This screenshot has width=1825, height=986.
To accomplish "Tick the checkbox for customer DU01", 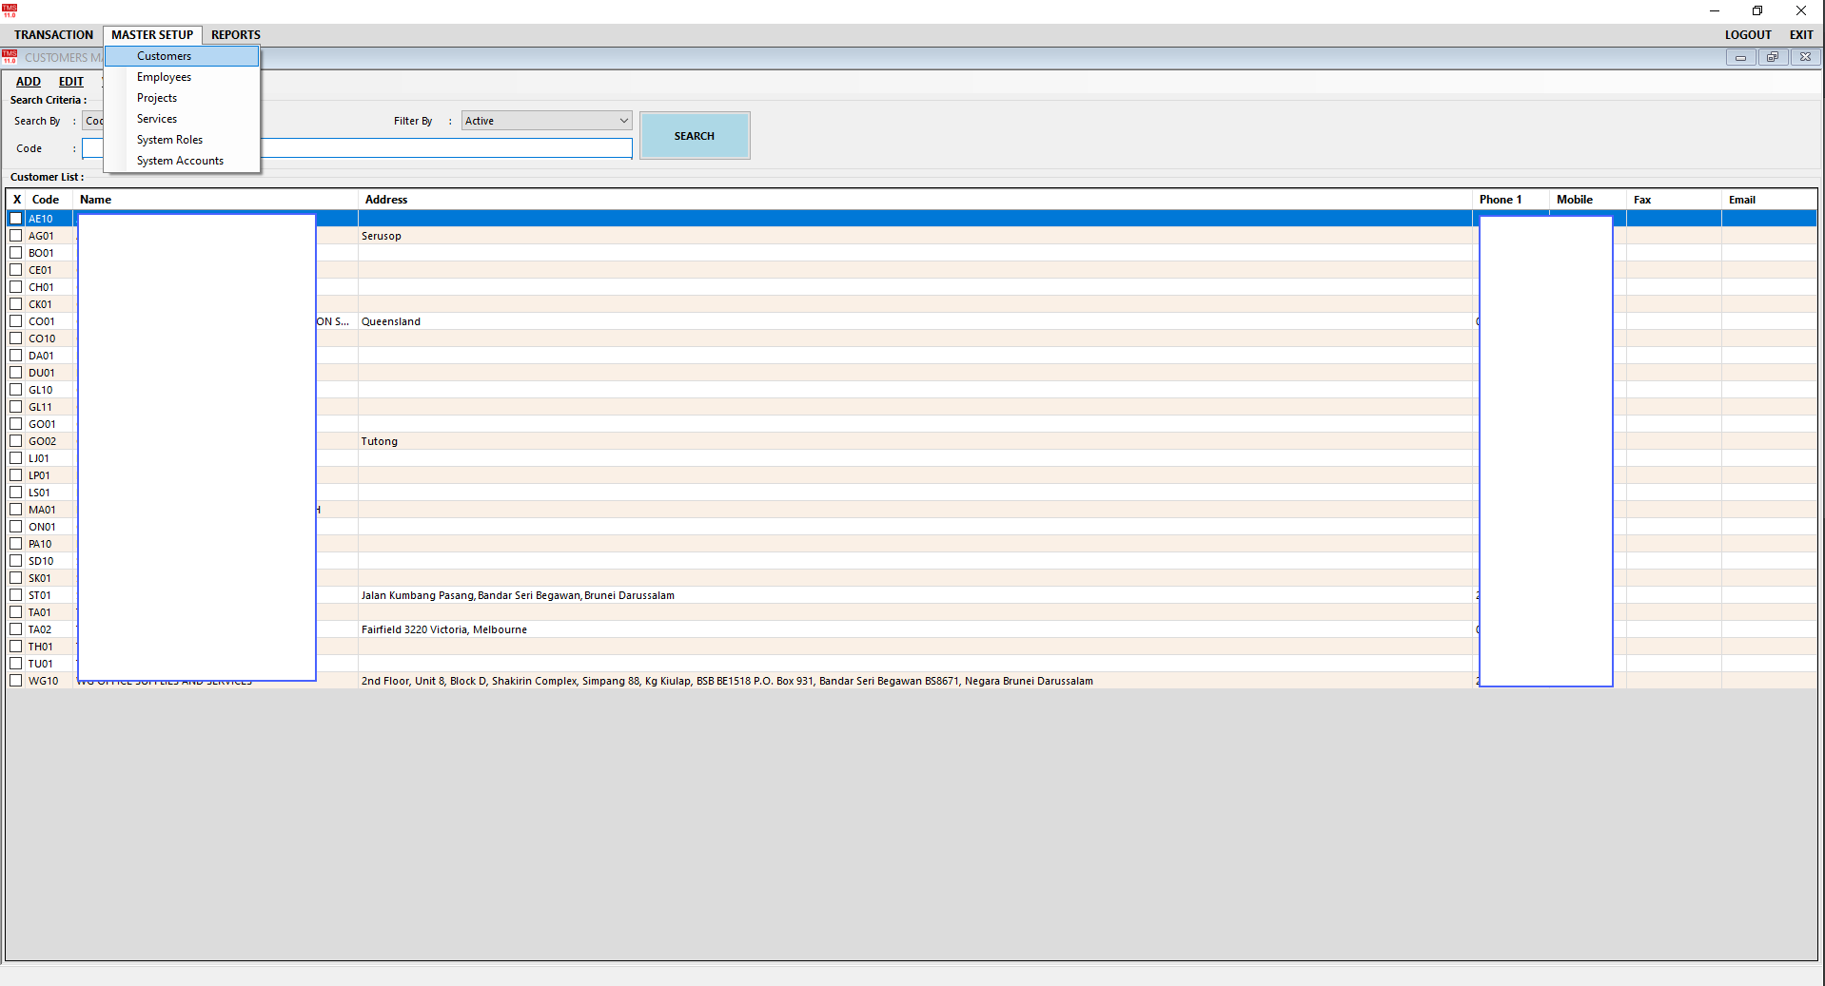I will click(16, 373).
